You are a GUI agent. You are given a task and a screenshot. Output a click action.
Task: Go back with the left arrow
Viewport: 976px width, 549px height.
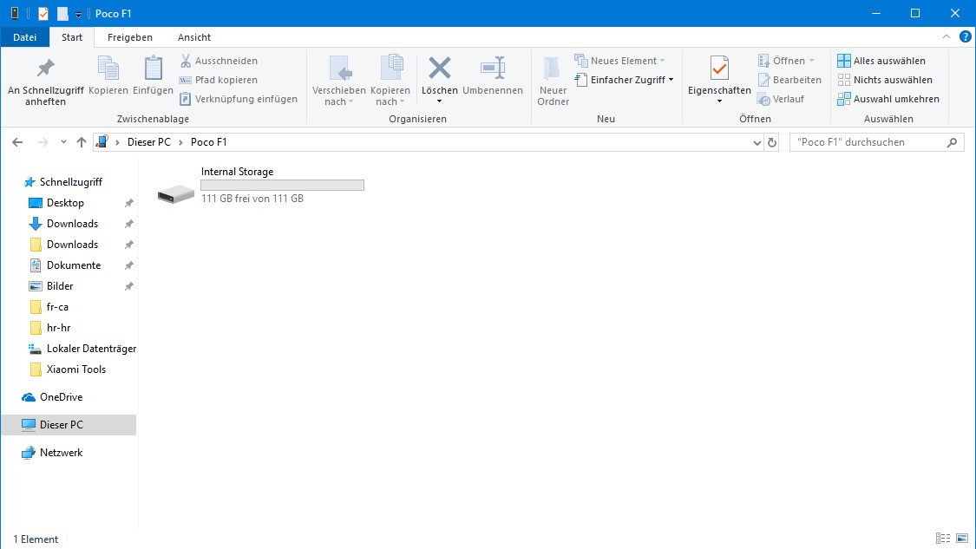[x=17, y=142]
